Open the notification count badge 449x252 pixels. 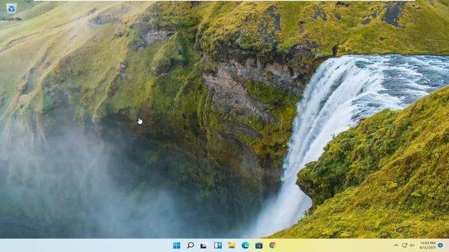click(x=441, y=245)
